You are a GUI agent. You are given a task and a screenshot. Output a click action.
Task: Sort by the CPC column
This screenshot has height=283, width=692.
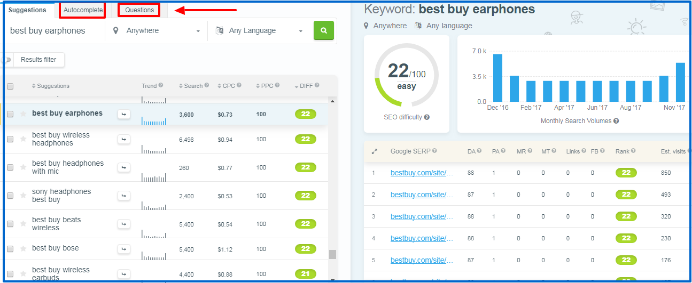point(226,86)
